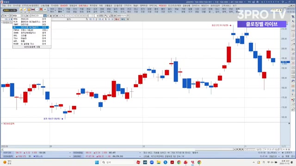Click the 2025/11/11 date input field
The image size is (296, 166).
point(122,16)
